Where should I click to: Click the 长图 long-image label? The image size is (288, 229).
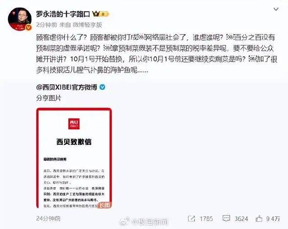105,205
